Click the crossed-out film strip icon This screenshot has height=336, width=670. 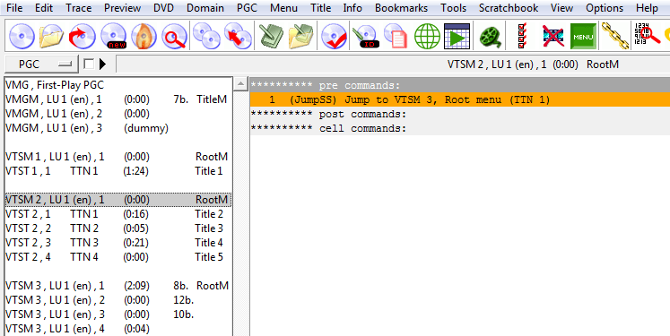pos(553,37)
